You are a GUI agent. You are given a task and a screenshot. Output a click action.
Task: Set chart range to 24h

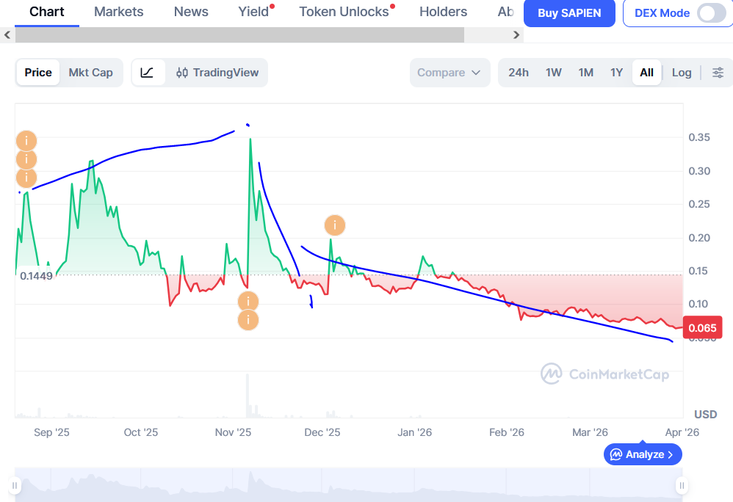[x=519, y=73]
